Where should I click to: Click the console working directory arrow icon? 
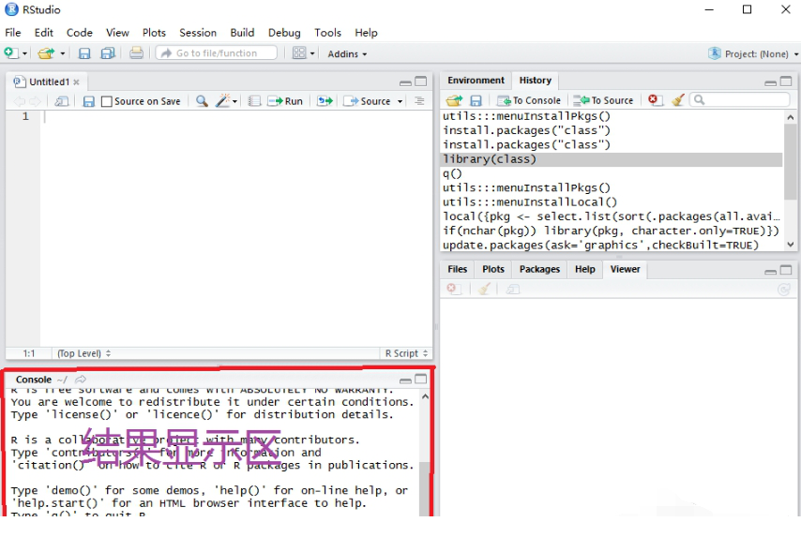coord(81,380)
